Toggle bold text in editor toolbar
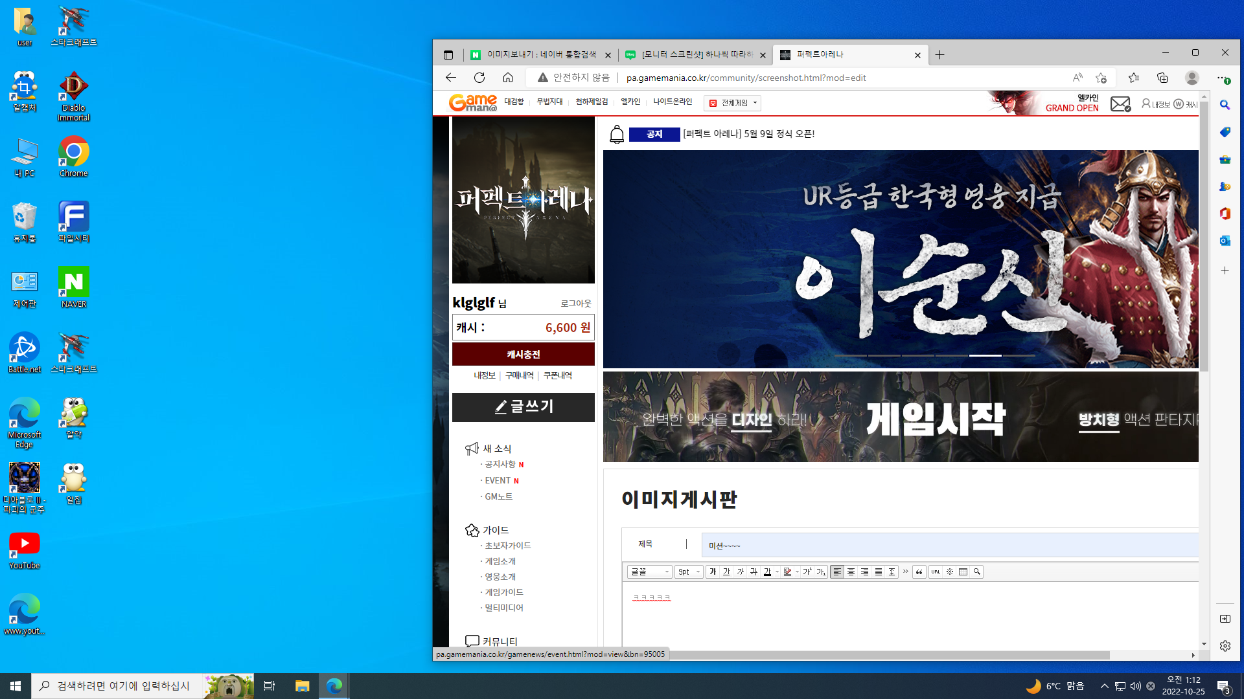 pos(713,571)
